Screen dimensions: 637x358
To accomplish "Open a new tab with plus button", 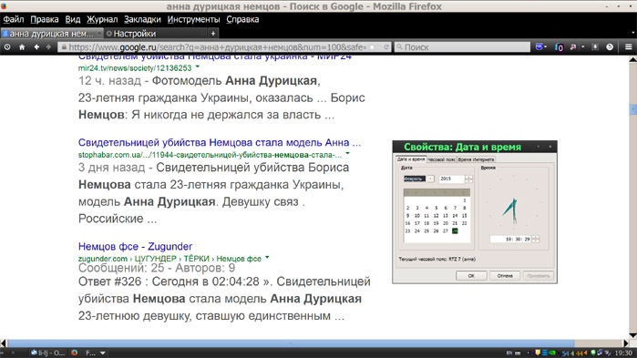I will pyautogui.click(x=213, y=34).
